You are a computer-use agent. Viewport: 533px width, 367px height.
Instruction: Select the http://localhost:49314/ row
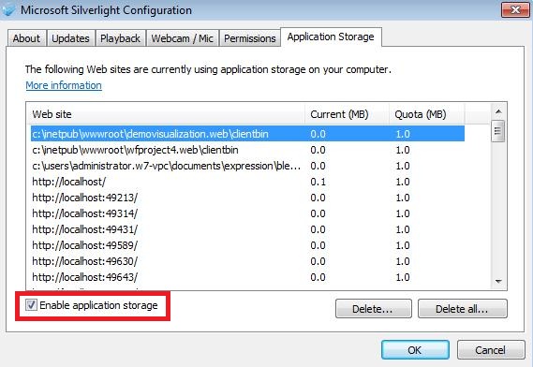(x=247, y=213)
